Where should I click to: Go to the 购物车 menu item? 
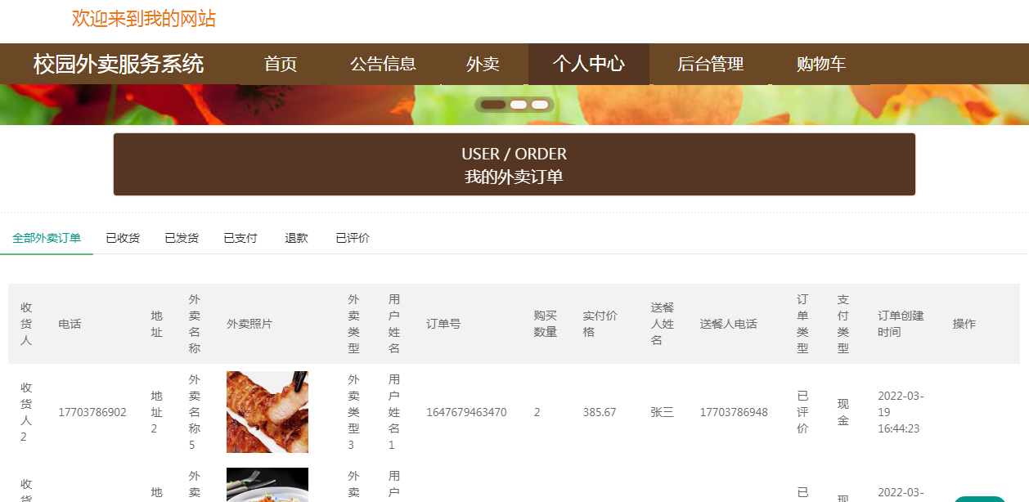point(821,64)
